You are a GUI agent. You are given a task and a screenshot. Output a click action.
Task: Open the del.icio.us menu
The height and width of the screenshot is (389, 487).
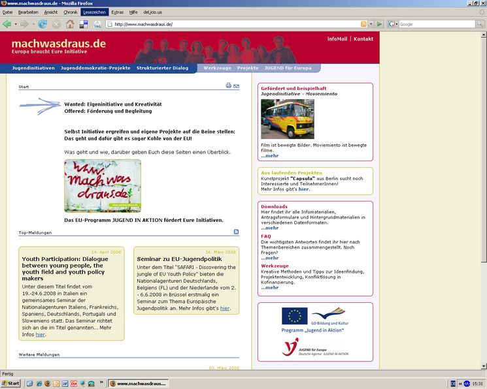pos(152,12)
